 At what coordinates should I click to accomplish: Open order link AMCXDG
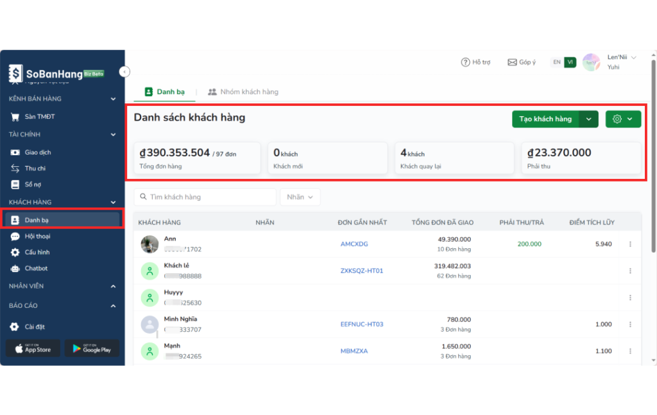point(354,244)
